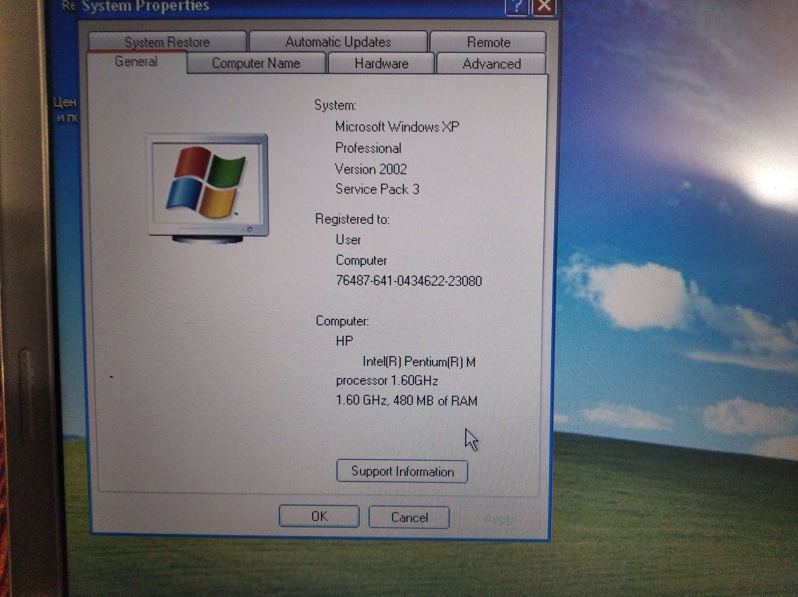Click the 'processor 1.60GHz' line

tap(387, 381)
